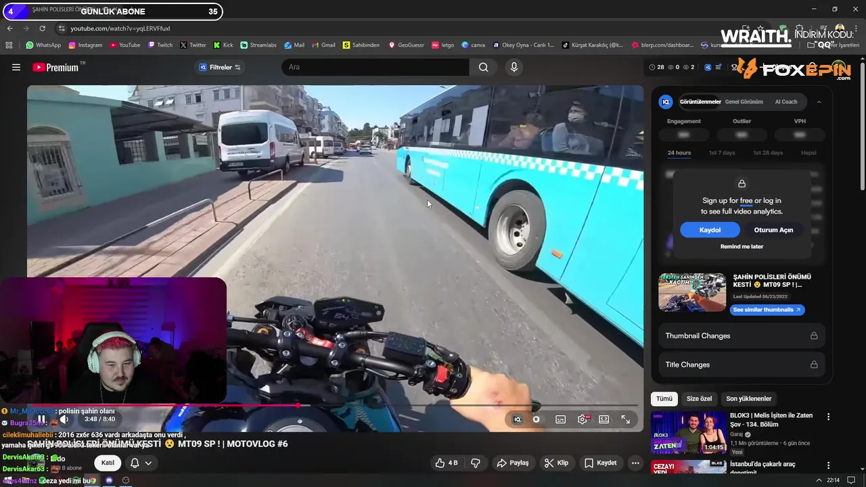Image resolution: width=866 pixels, height=487 pixels.
Task: Click the search magnifier button
Action: coord(483,67)
